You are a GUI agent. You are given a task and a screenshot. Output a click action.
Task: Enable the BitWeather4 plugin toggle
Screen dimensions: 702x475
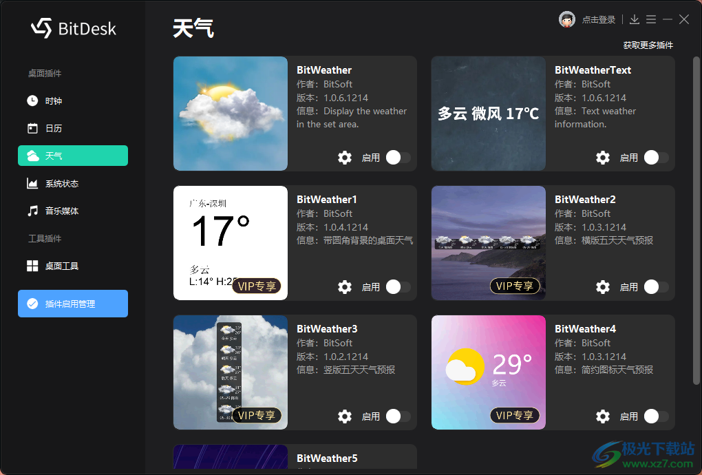[x=656, y=416]
